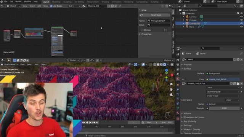Click the outliner filter funnel icon
The width and height of the screenshot is (244, 137).
[x=235, y=6]
